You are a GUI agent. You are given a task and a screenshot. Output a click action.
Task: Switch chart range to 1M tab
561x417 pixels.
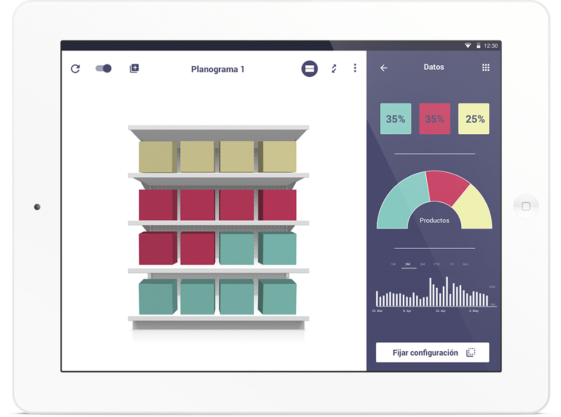click(393, 264)
